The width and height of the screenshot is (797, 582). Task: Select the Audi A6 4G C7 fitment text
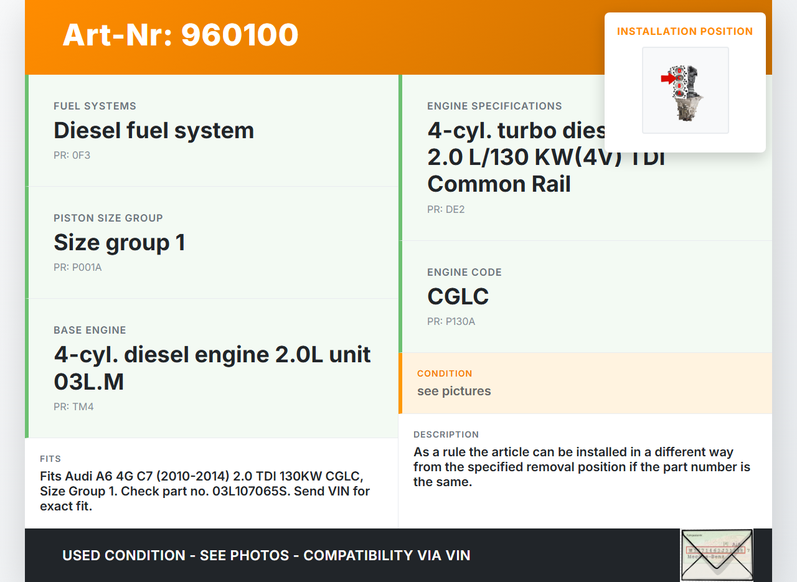(205, 491)
